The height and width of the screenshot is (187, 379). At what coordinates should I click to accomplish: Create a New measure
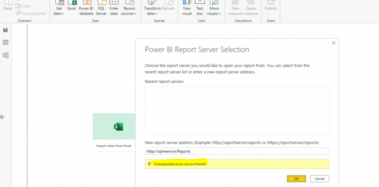(235, 9)
